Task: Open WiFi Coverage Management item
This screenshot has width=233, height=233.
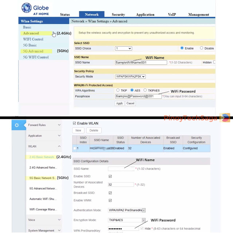Action: click(43, 209)
